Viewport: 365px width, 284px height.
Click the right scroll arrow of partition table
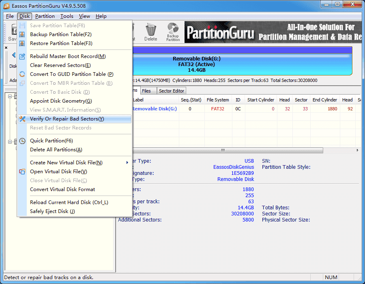[358, 151]
